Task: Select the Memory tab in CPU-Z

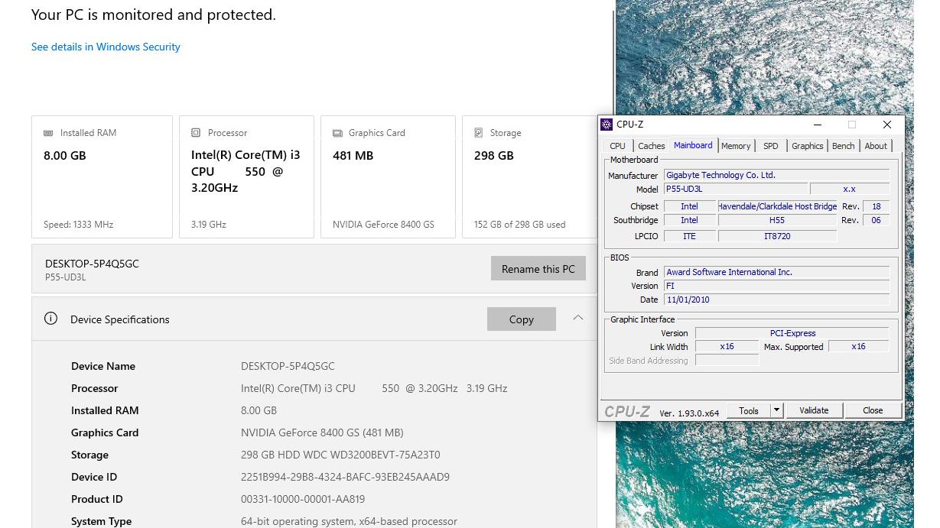Action: [736, 146]
